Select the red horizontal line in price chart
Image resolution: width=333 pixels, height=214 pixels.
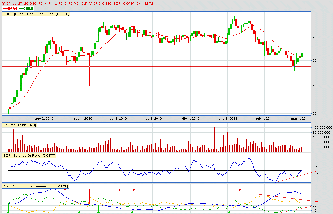[164, 55]
